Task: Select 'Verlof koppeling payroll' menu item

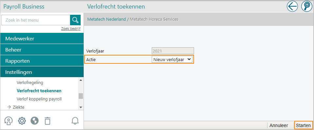Action: tap(39, 99)
